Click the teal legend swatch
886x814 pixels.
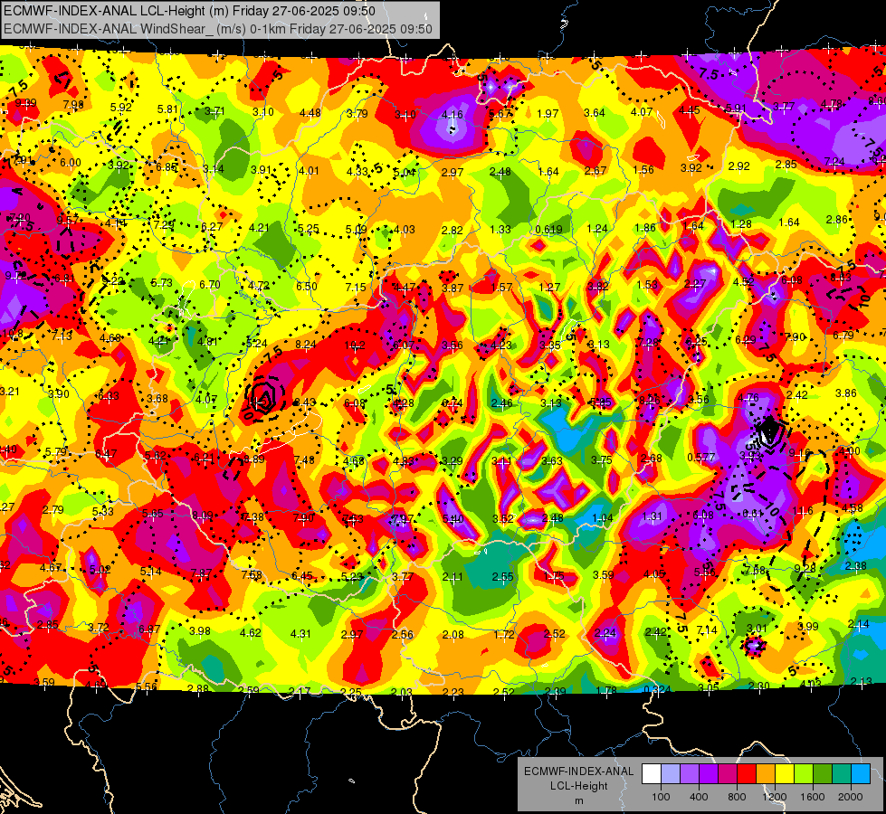(x=842, y=774)
